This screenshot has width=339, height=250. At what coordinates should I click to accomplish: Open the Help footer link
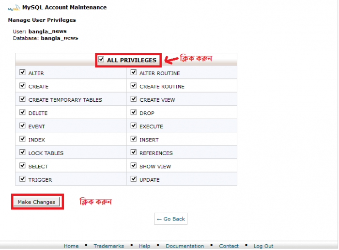145,246
